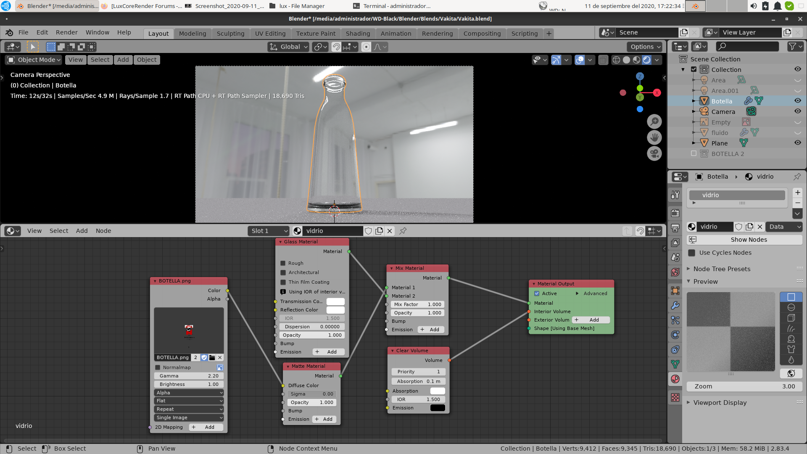Open the Slot 1 material slot dropdown
Viewport: 807px width, 454px height.
(269, 231)
